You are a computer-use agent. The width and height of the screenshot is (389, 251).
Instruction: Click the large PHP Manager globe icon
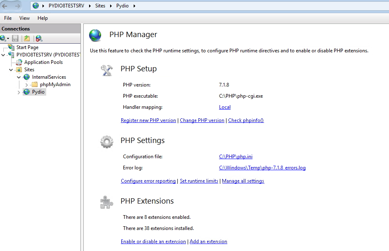click(95, 35)
